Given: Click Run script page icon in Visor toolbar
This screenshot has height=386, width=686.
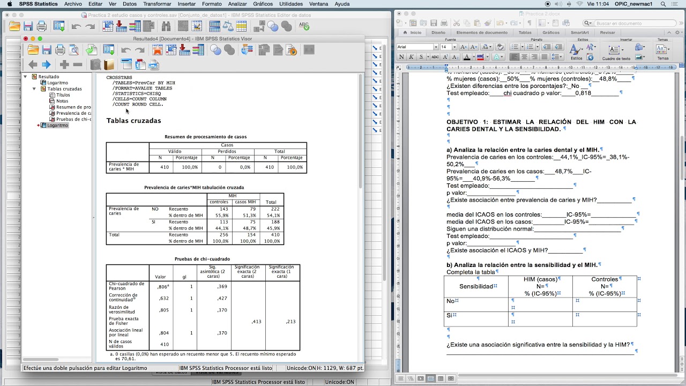Looking at the screenshot, I should [x=292, y=50].
